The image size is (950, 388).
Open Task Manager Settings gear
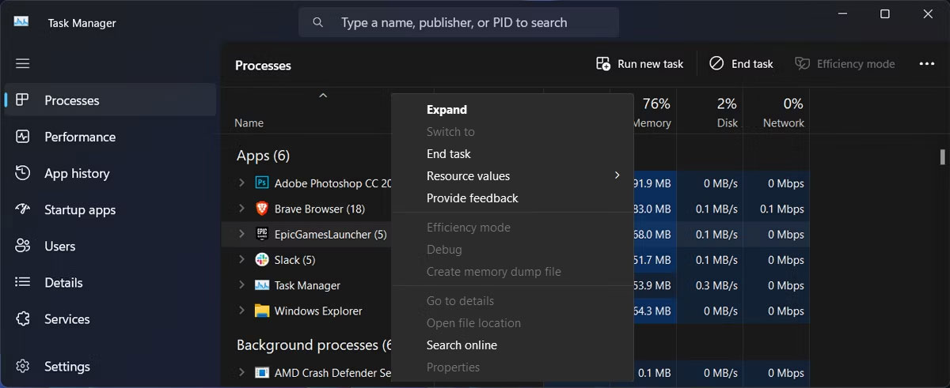(23, 367)
